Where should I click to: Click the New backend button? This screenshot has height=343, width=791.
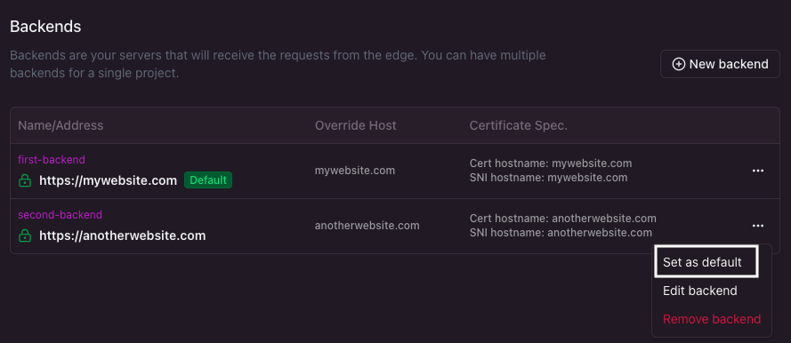[x=720, y=64]
